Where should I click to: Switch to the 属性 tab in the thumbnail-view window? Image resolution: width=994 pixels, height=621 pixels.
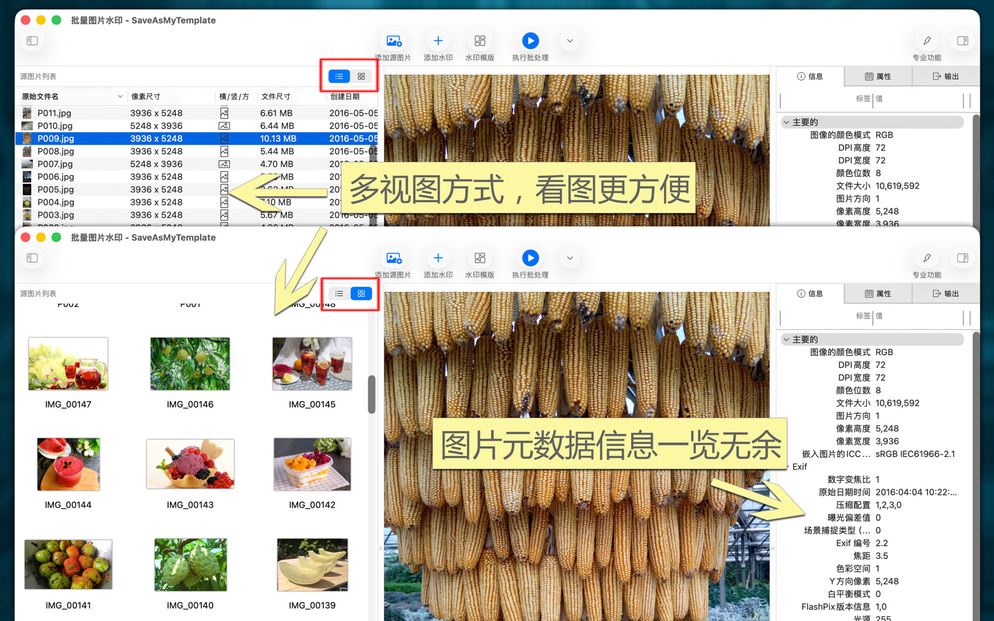click(878, 294)
